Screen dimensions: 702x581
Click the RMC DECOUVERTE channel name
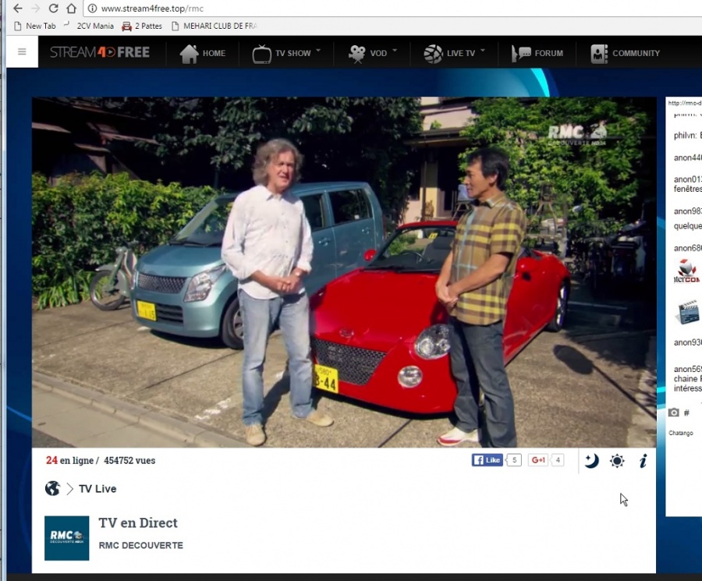[141, 545]
